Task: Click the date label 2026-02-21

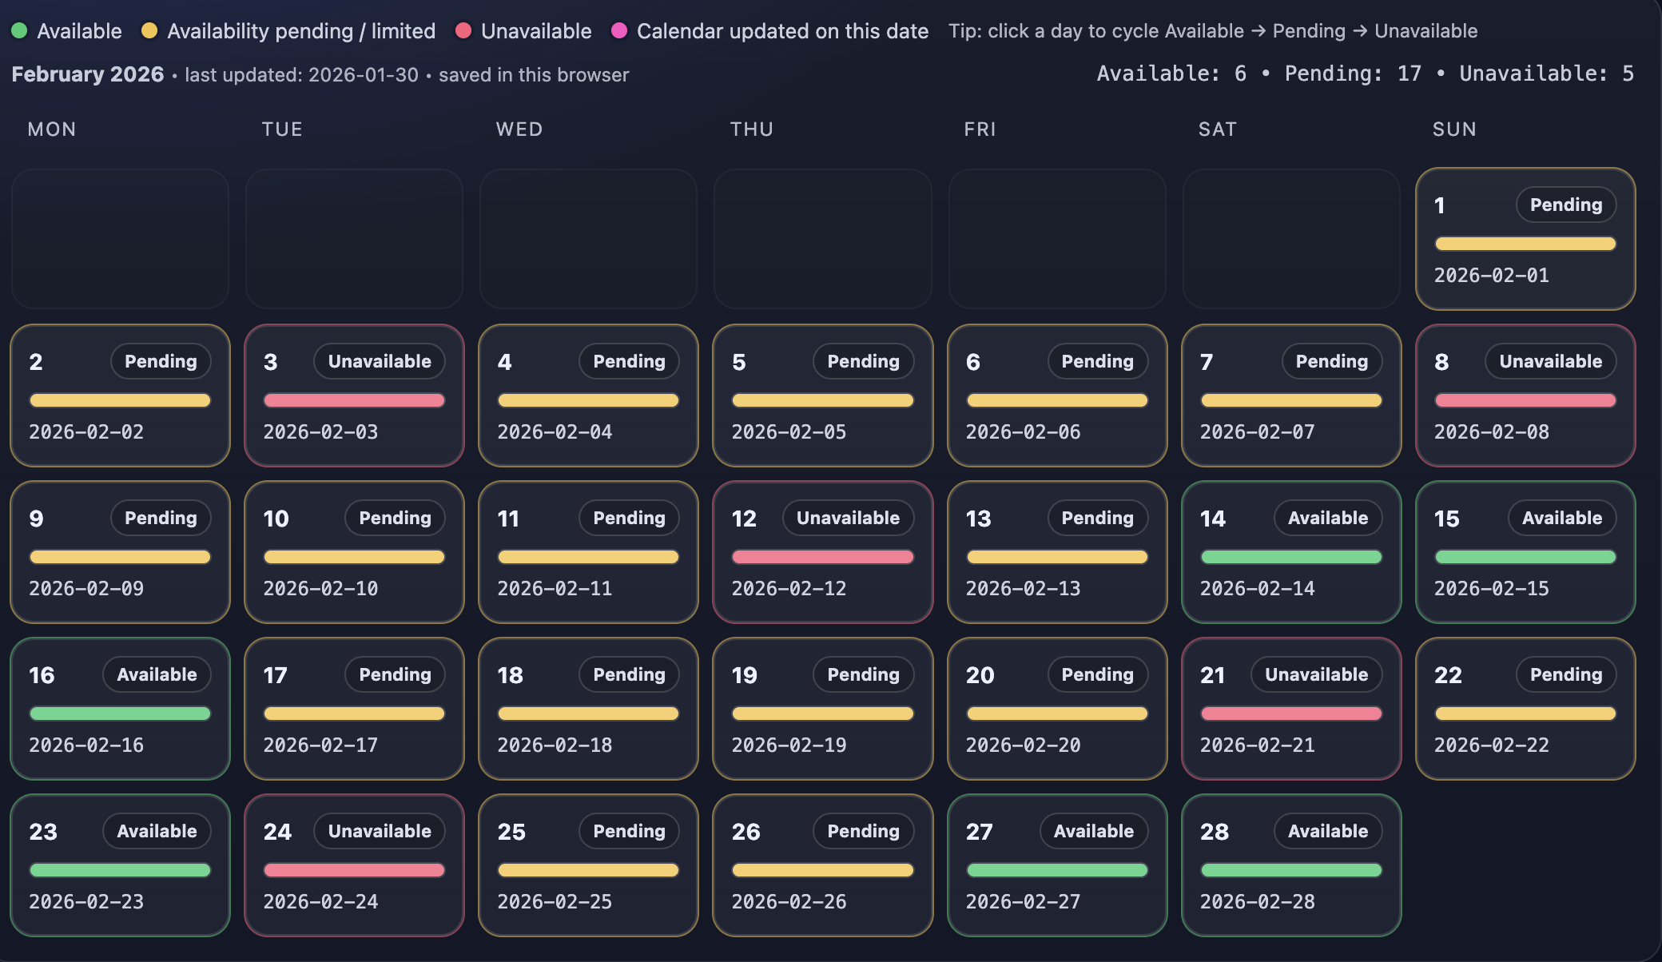Action: coord(1257,745)
